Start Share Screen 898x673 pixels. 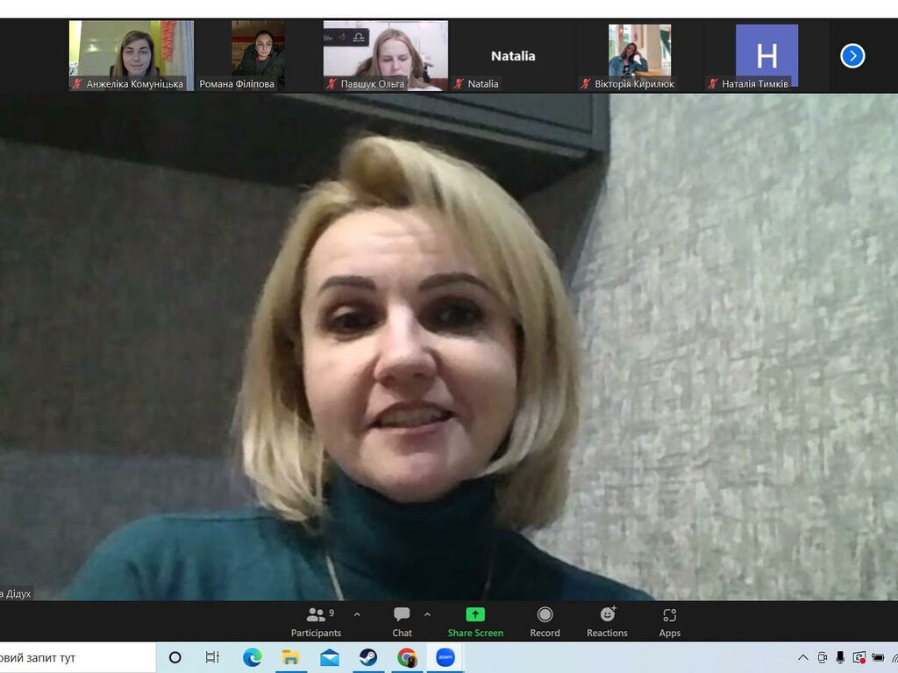tap(475, 621)
